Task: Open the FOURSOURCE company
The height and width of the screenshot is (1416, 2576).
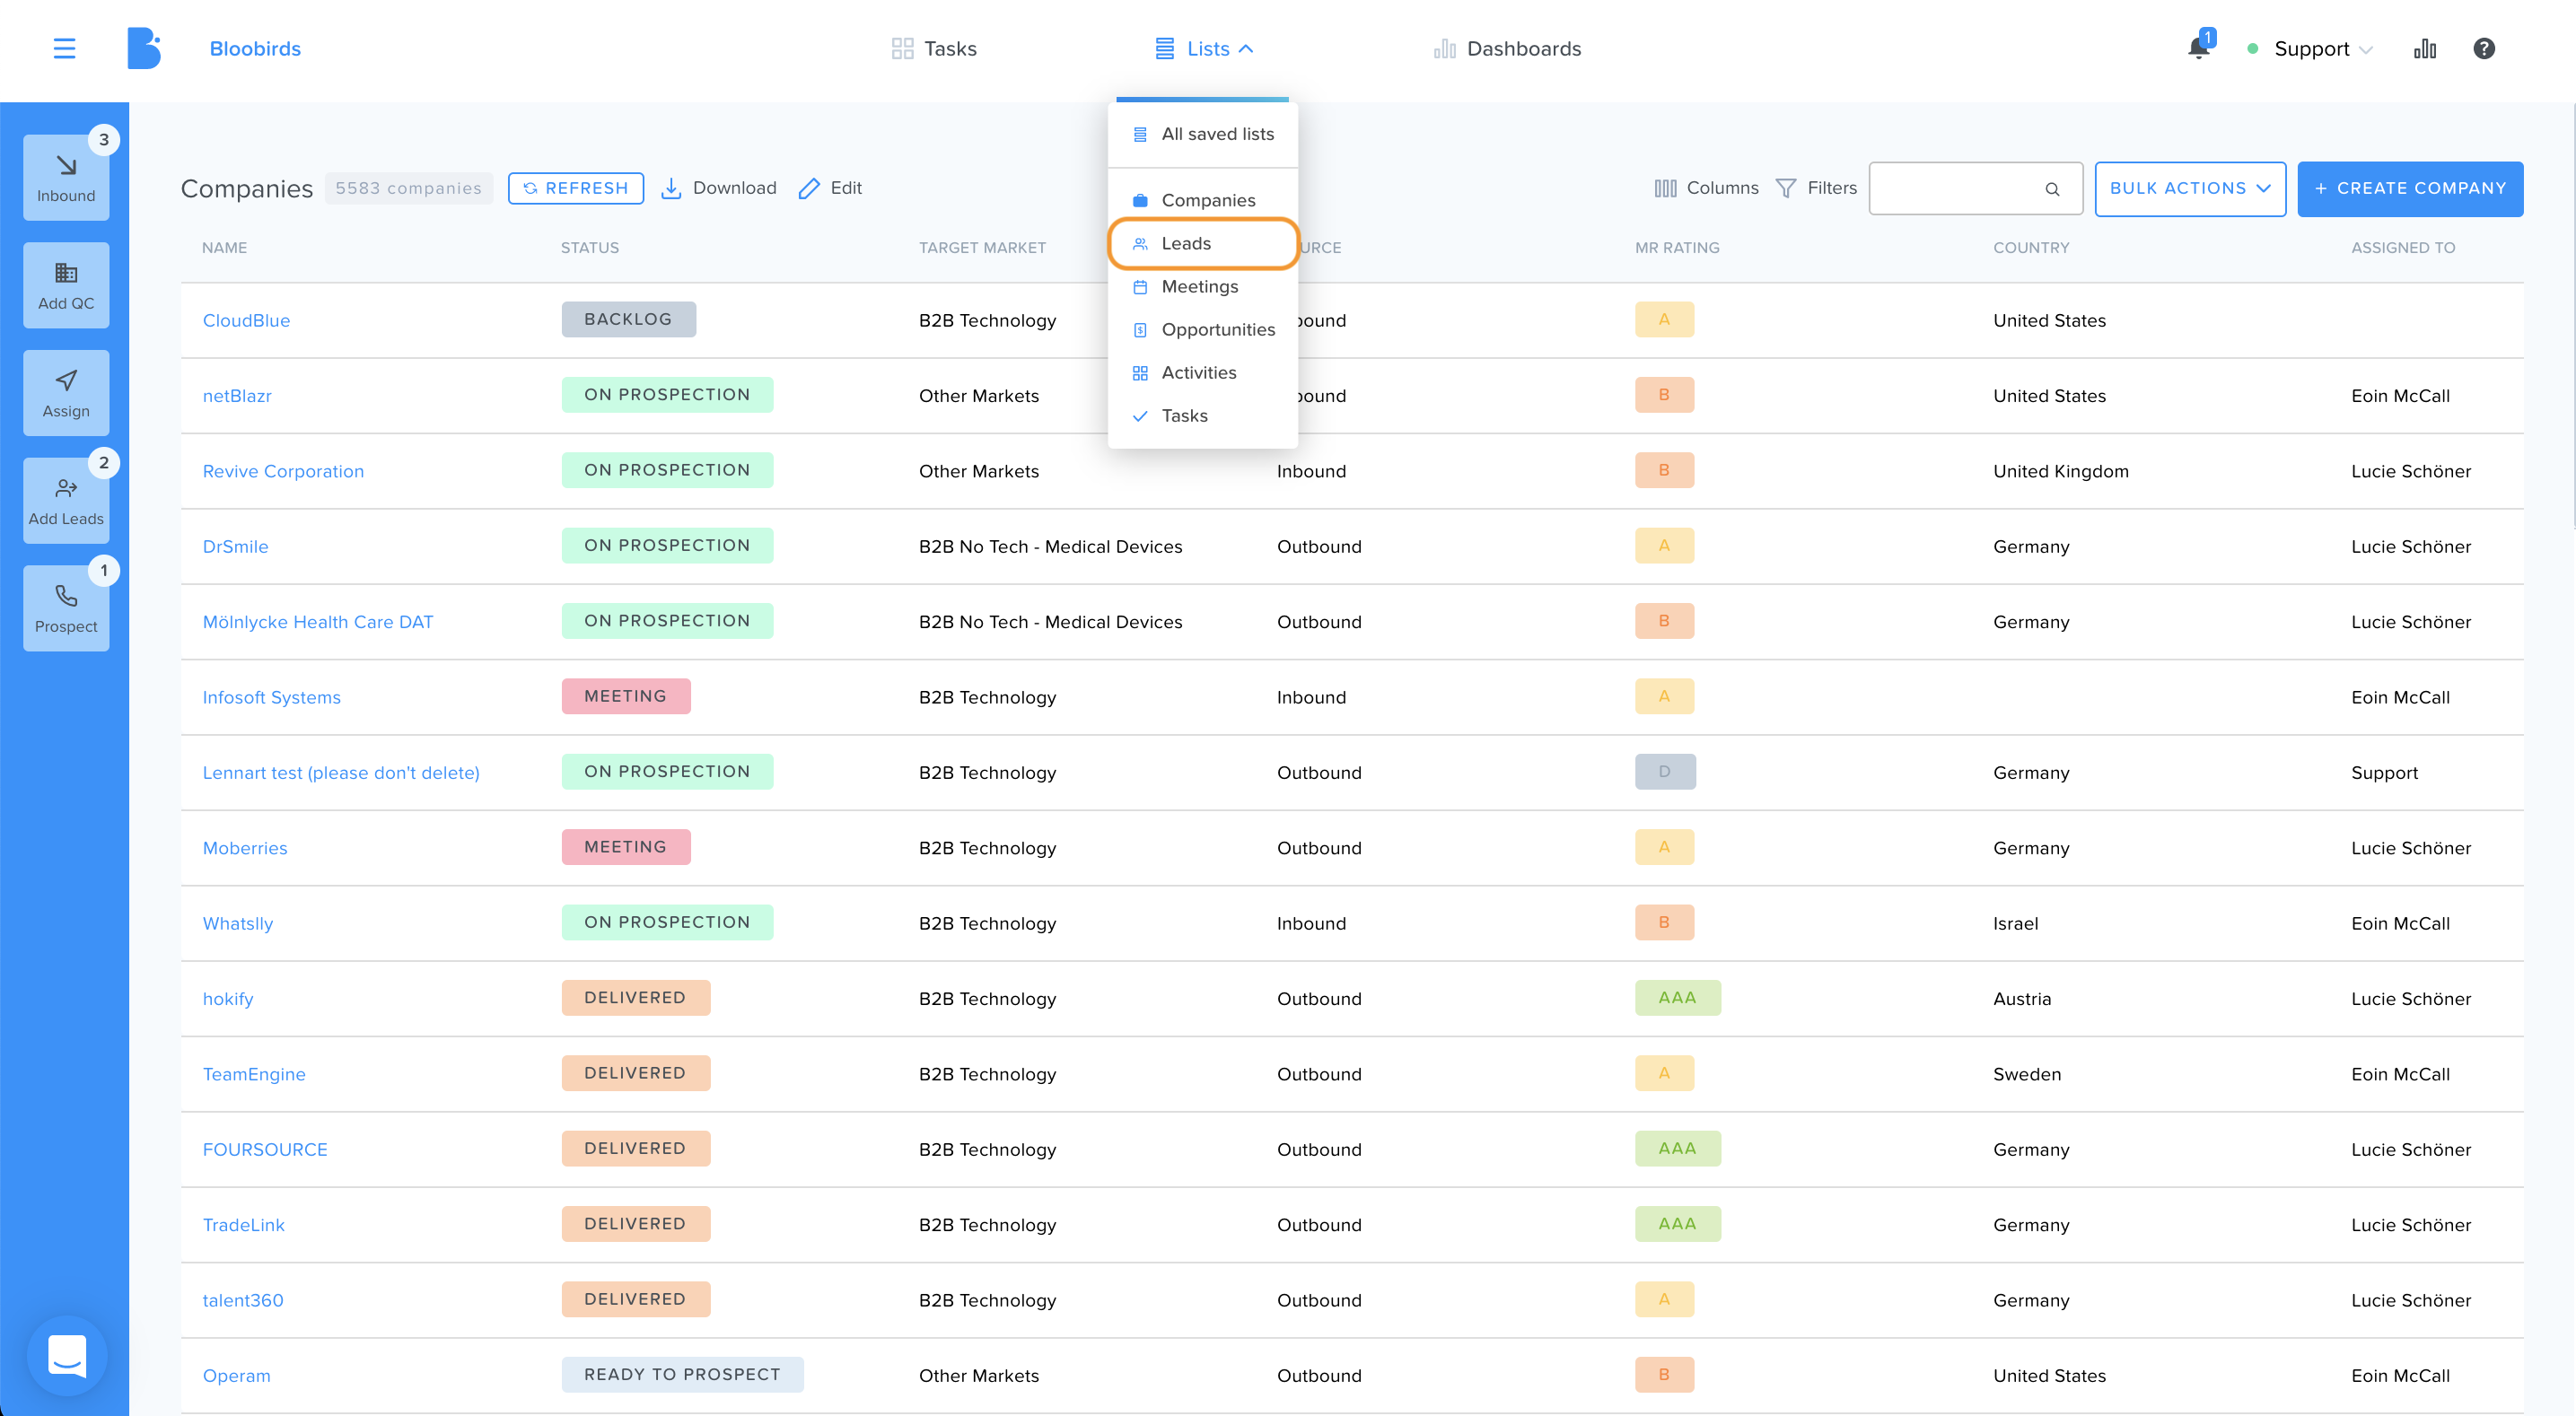Action: pos(265,1150)
